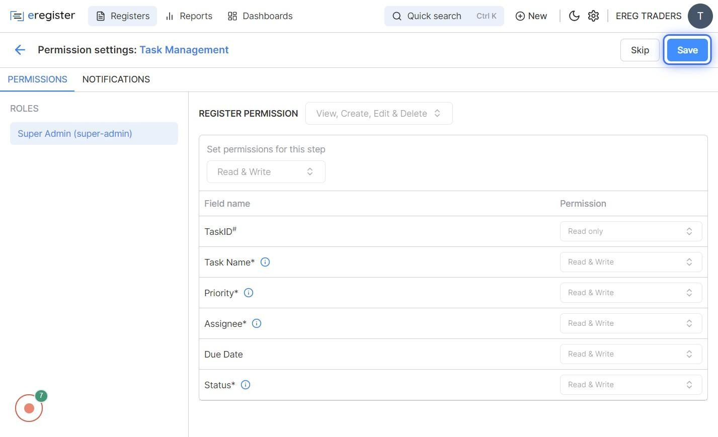
Task: Open the Register Permission dropdown
Action: pos(378,114)
